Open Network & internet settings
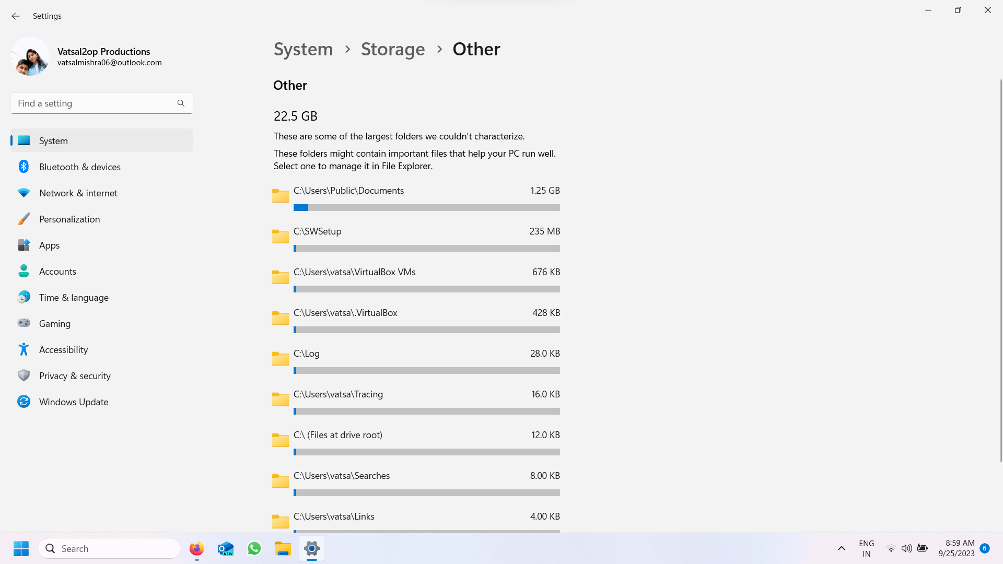The image size is (1003, 564). 78,193
